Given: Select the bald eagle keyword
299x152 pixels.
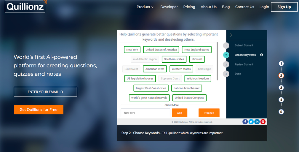Looking at the screenshot, I should (204, 69).
